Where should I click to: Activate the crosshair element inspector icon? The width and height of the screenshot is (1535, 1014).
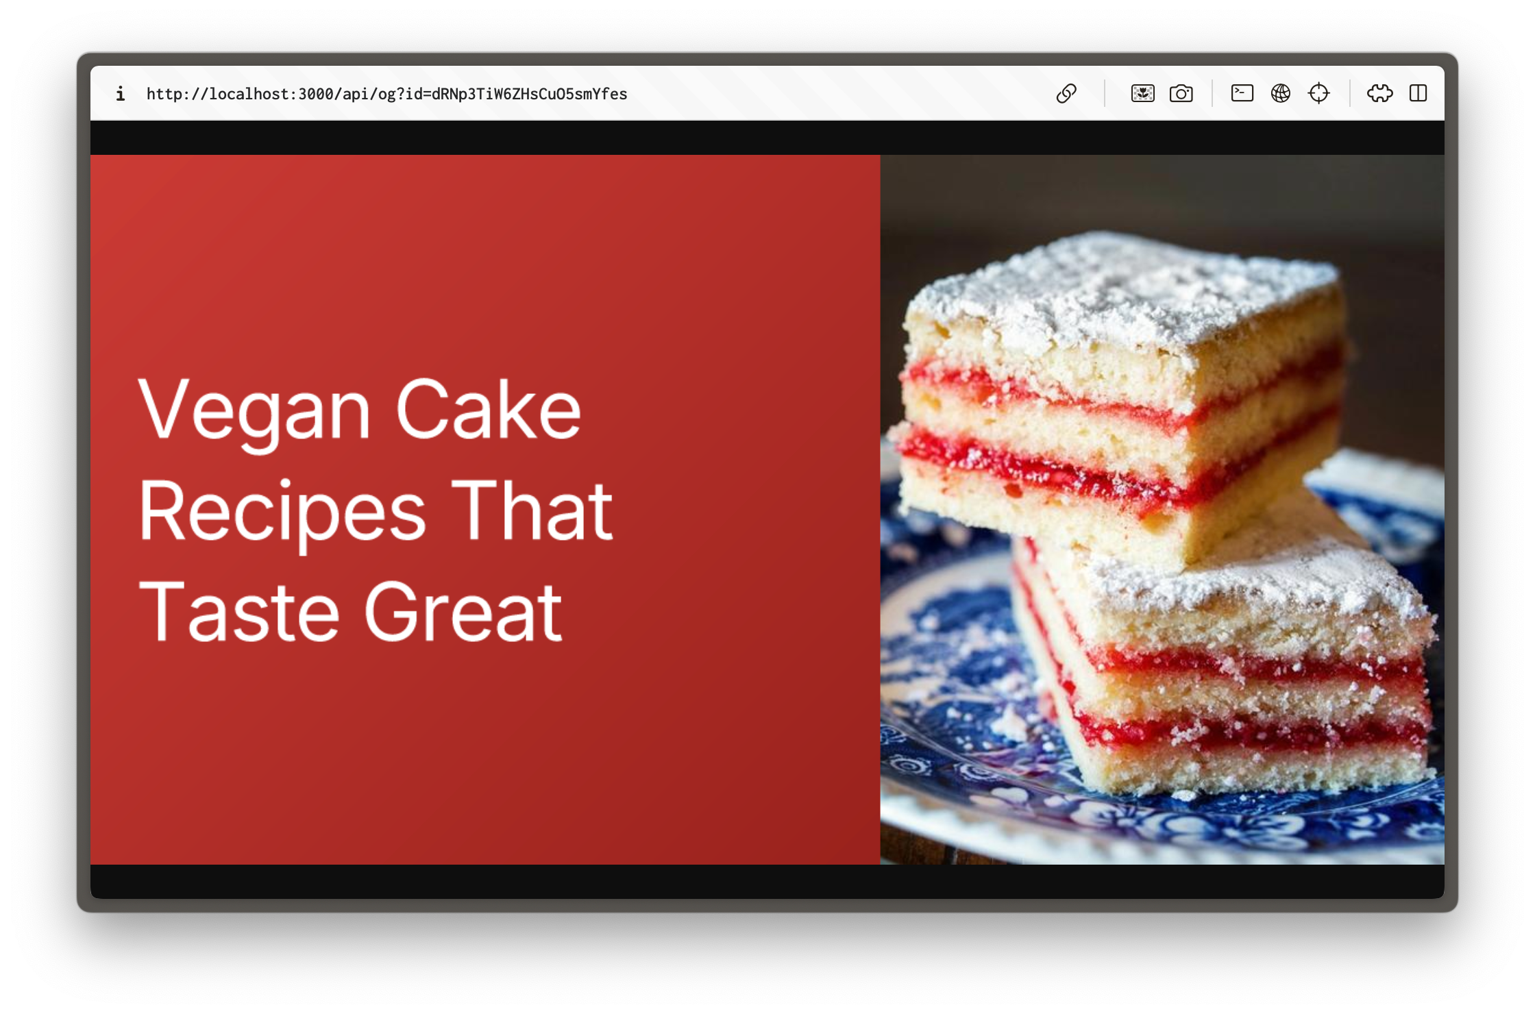[1318, 93]
